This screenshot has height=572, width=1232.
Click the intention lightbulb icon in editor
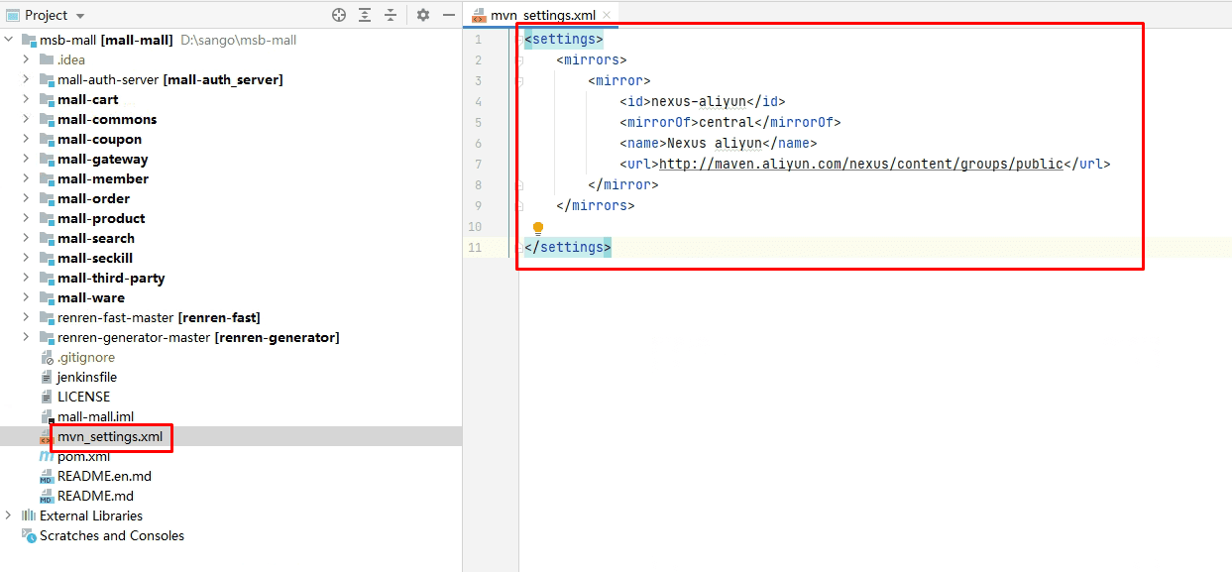coord(538,229)
